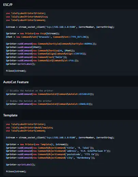Click "$printer->printLabel();" in the ESC/P code block

click(x=20, y=64)
